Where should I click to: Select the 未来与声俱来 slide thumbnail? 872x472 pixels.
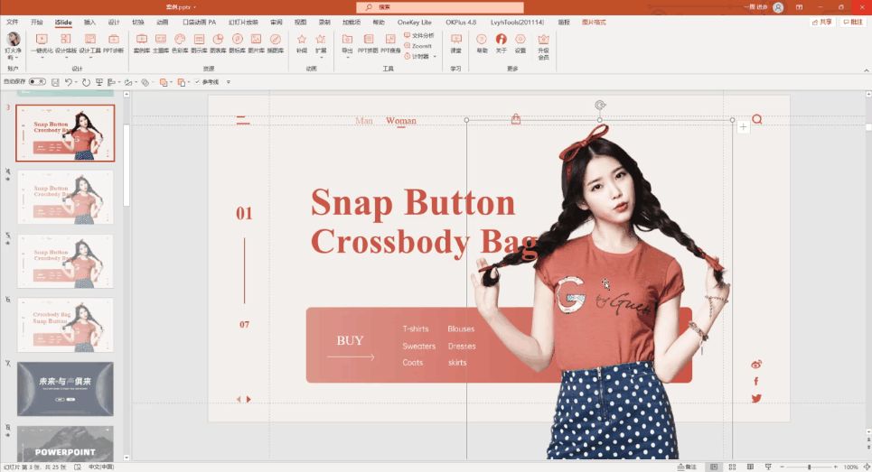pyautogui.click(x=65, y=389)
